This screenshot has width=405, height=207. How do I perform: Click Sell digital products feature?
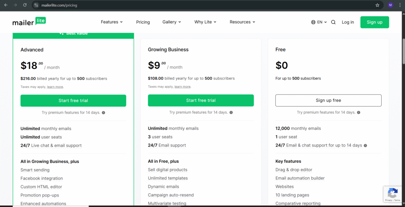(168, 170)
